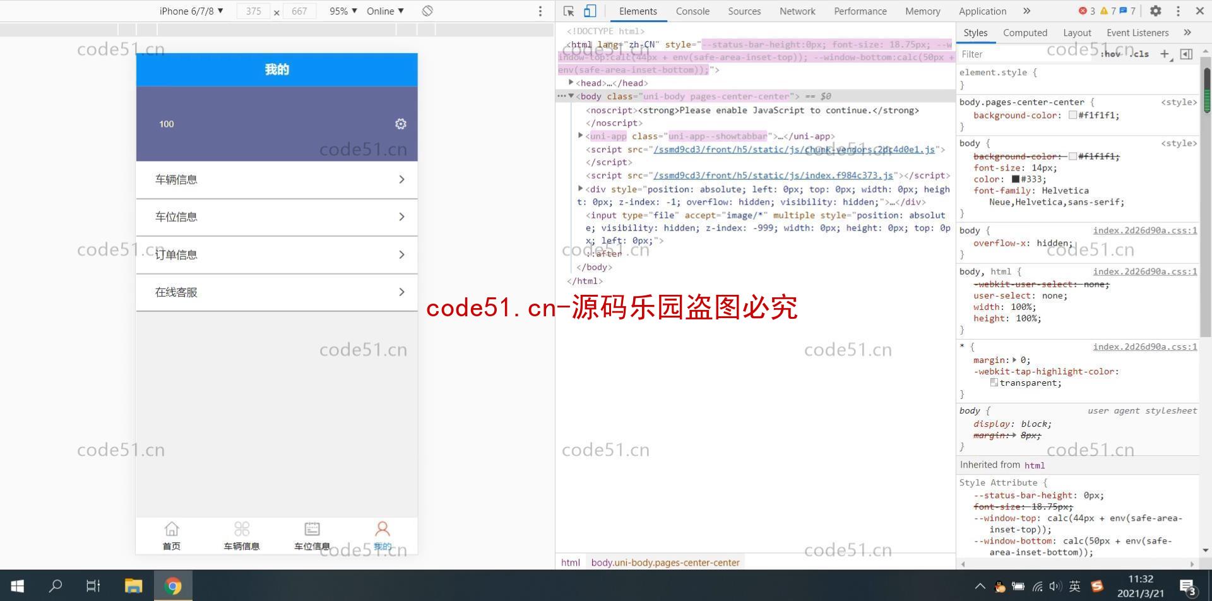Image resolution: width=1212 pixels, height=601 pixels.
Task: Switch to the Console tab
Action: [x=692, y=11]
